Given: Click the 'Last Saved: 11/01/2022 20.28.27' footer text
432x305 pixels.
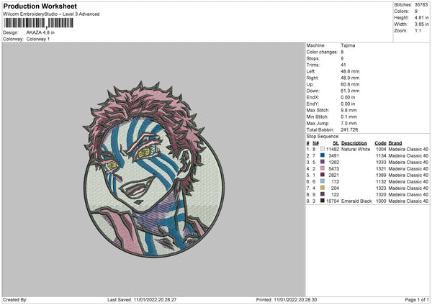Looking at the screenshot, I should [x=142, y=299].
